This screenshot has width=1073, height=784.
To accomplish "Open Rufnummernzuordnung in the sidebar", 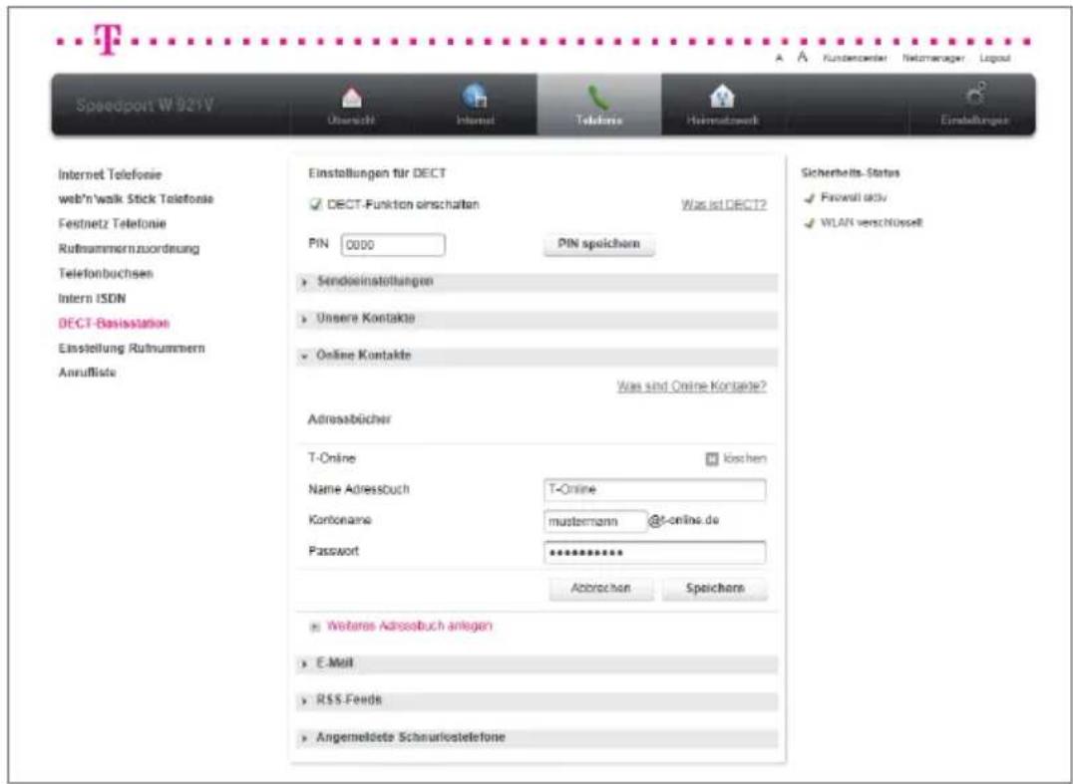I will click(129, 249).
